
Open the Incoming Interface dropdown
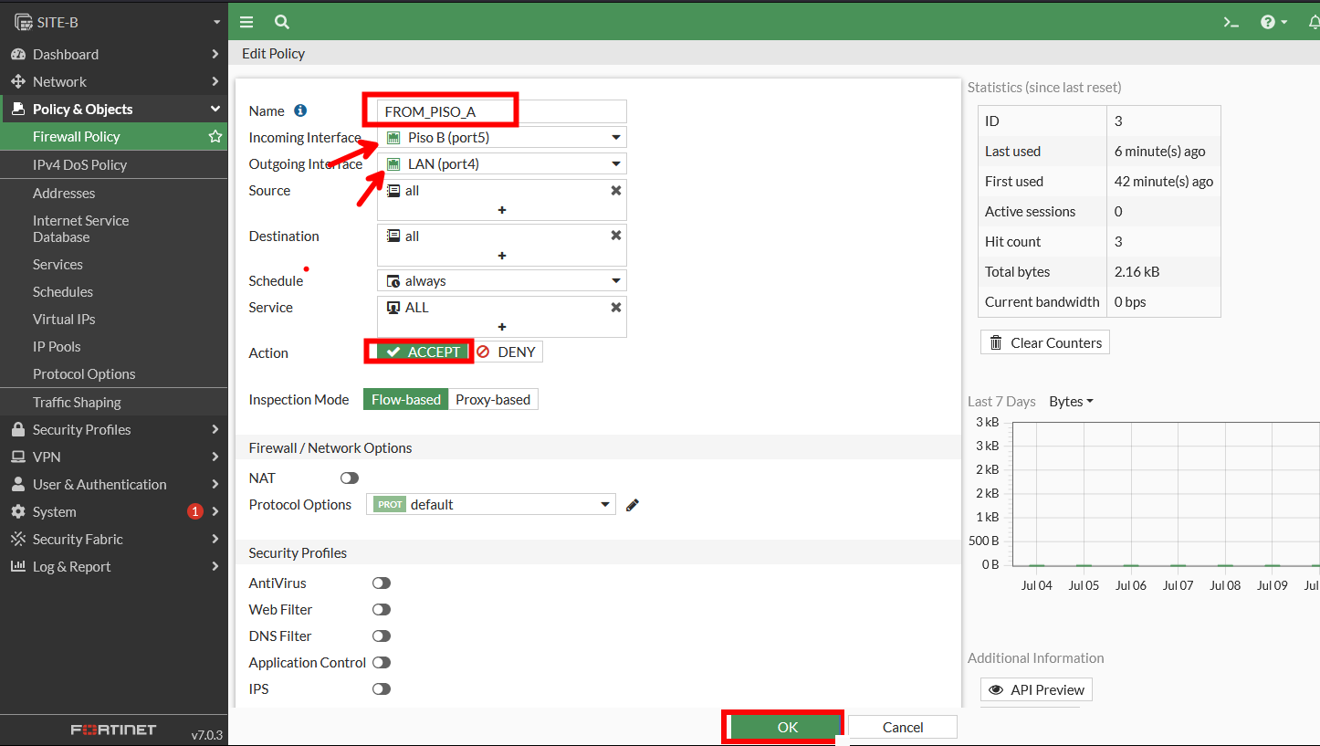pos(502,138)
